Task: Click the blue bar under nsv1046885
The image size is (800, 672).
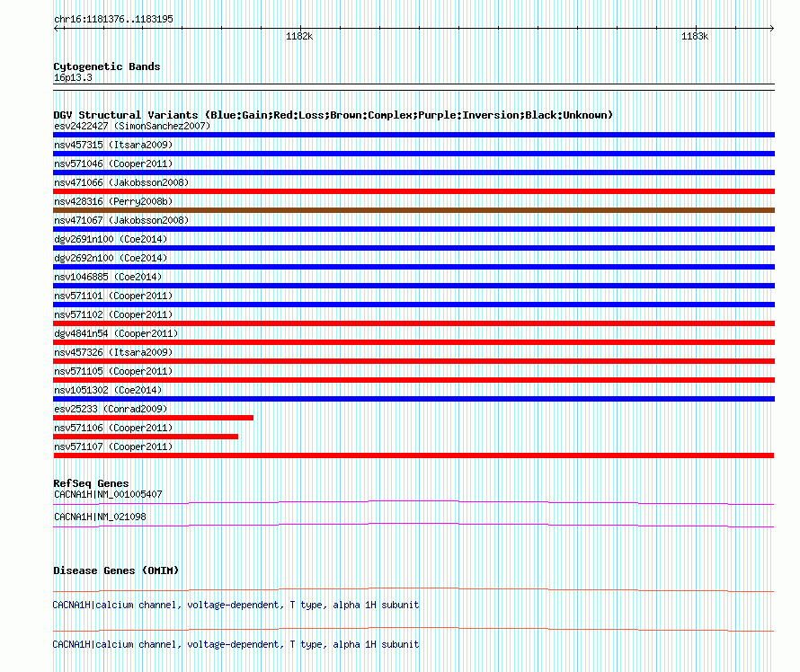Action: [413, 286]
